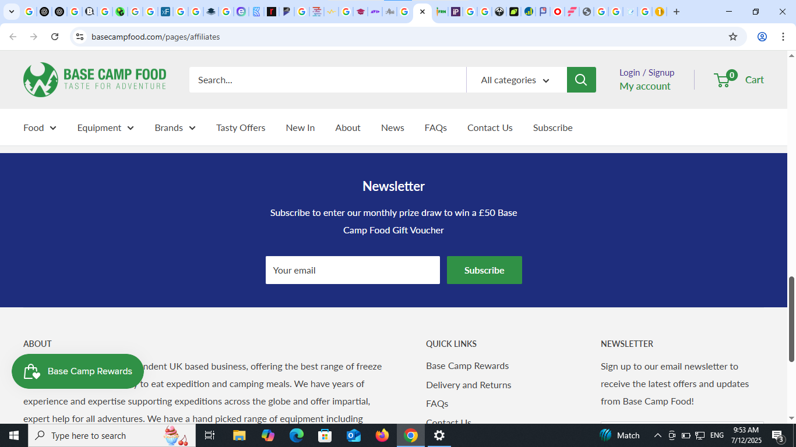The height and width of the screenshot is (447, 796).
Task: Open the notification center icon
Action: pyautogui.click(x=778, y=435)
